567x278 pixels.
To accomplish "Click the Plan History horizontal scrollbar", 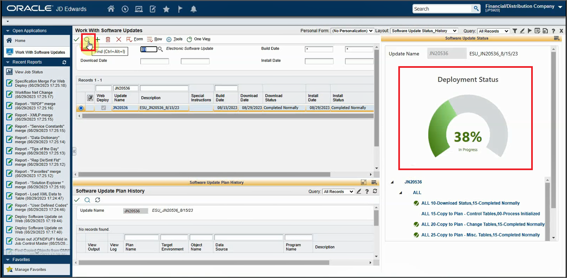I will tap(204, 263).
